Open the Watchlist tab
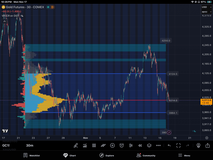The image size is (213, 160). pyautogui.click(x=32, y=155)
